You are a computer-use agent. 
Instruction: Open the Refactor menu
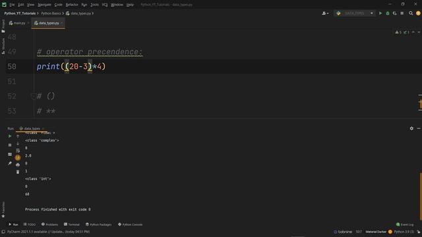[72, 5]
